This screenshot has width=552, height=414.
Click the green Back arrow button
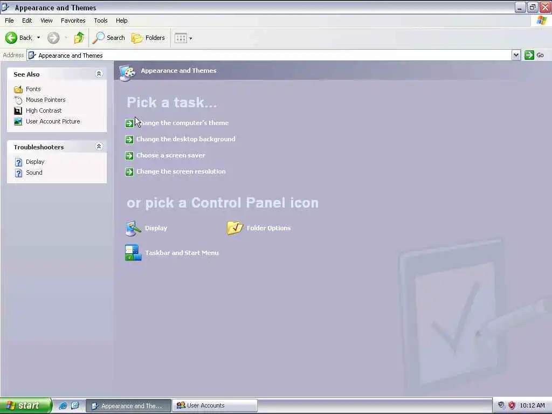[11, 38]
